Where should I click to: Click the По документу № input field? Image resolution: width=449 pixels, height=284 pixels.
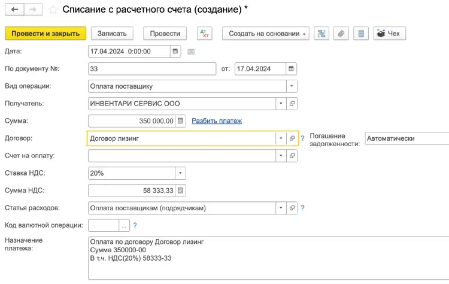[x=151, y=69]
